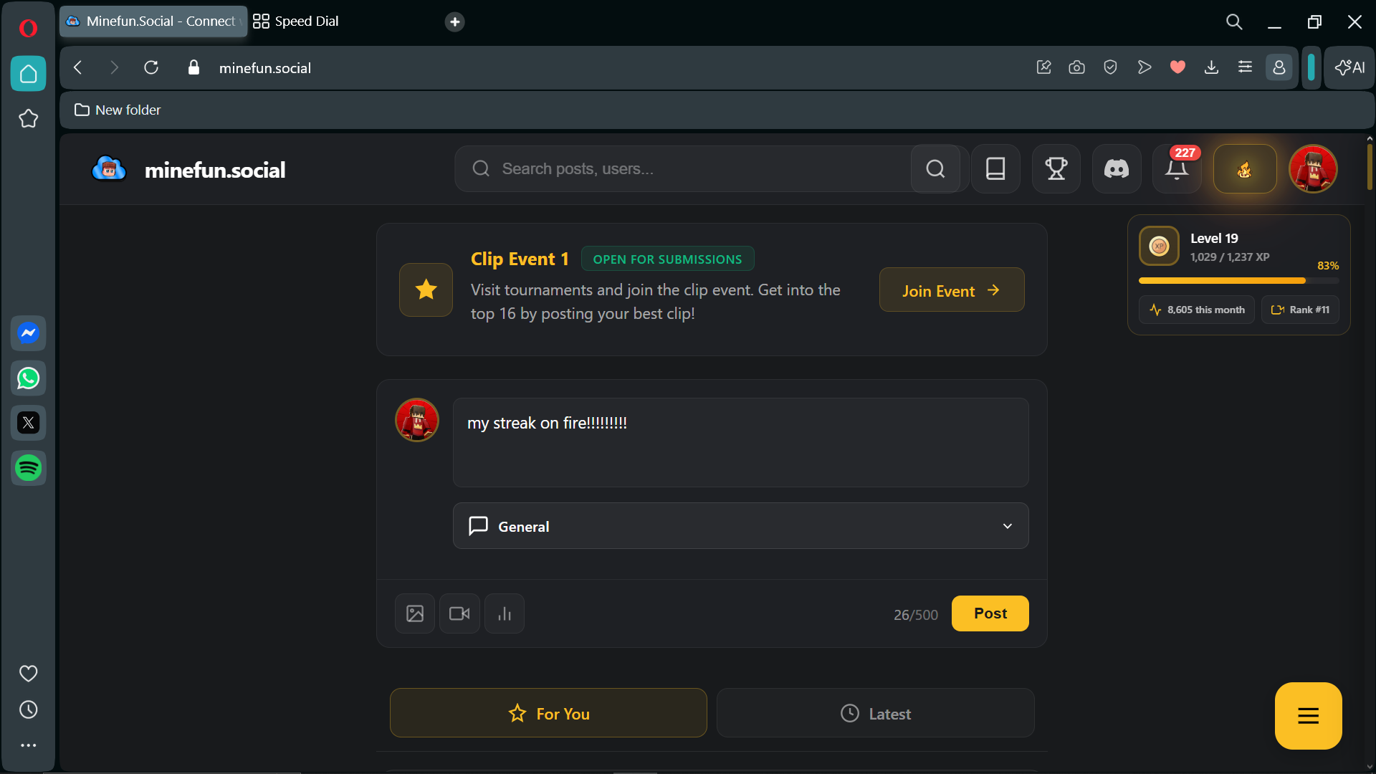Click the search posts and users field

pos(681,169)
